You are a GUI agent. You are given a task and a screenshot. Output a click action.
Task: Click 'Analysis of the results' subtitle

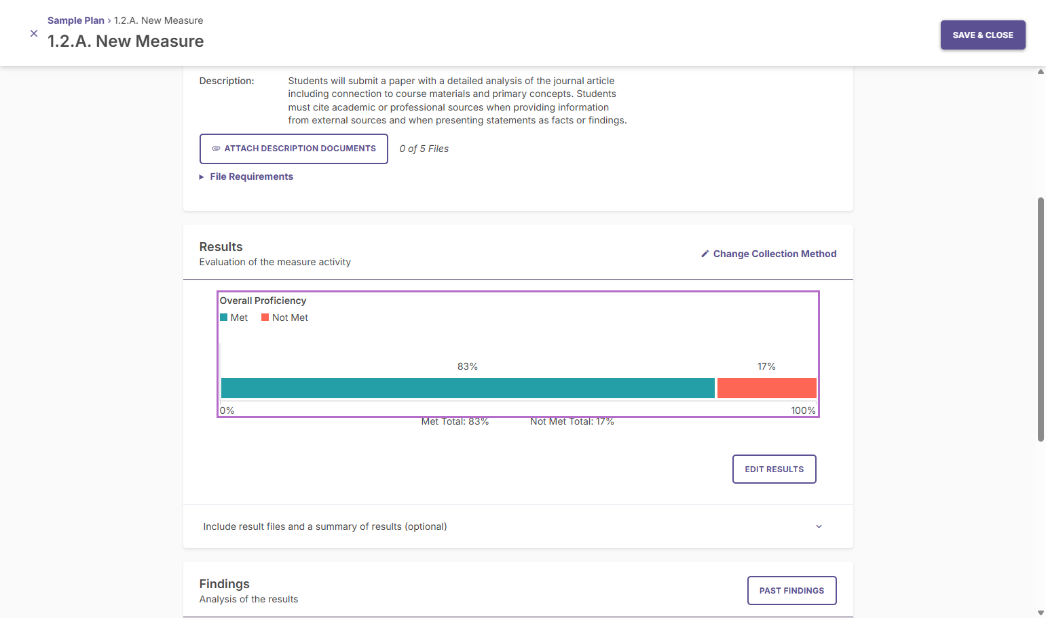click(x=249, y=599)
